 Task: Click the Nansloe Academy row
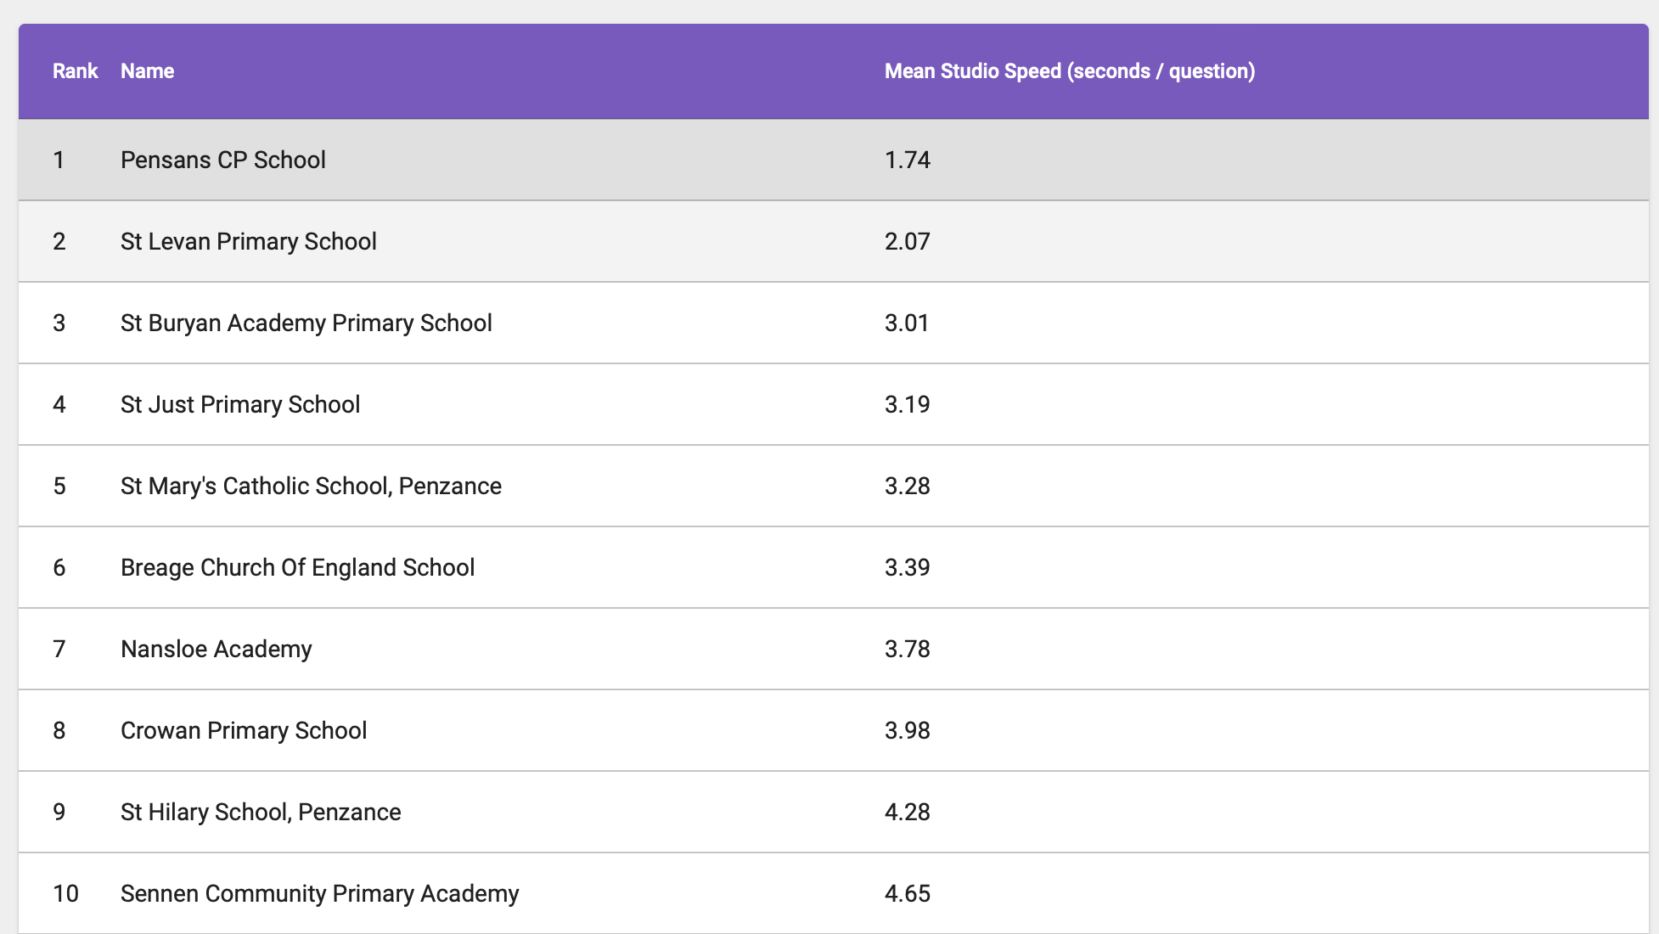[216, 650]
